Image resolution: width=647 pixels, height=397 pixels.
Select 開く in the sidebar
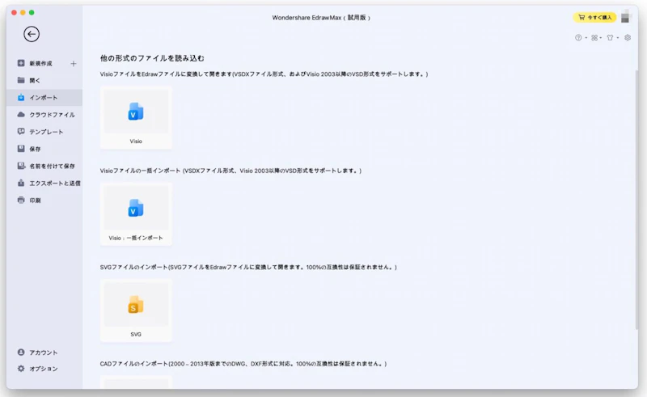tap(44, 81)
